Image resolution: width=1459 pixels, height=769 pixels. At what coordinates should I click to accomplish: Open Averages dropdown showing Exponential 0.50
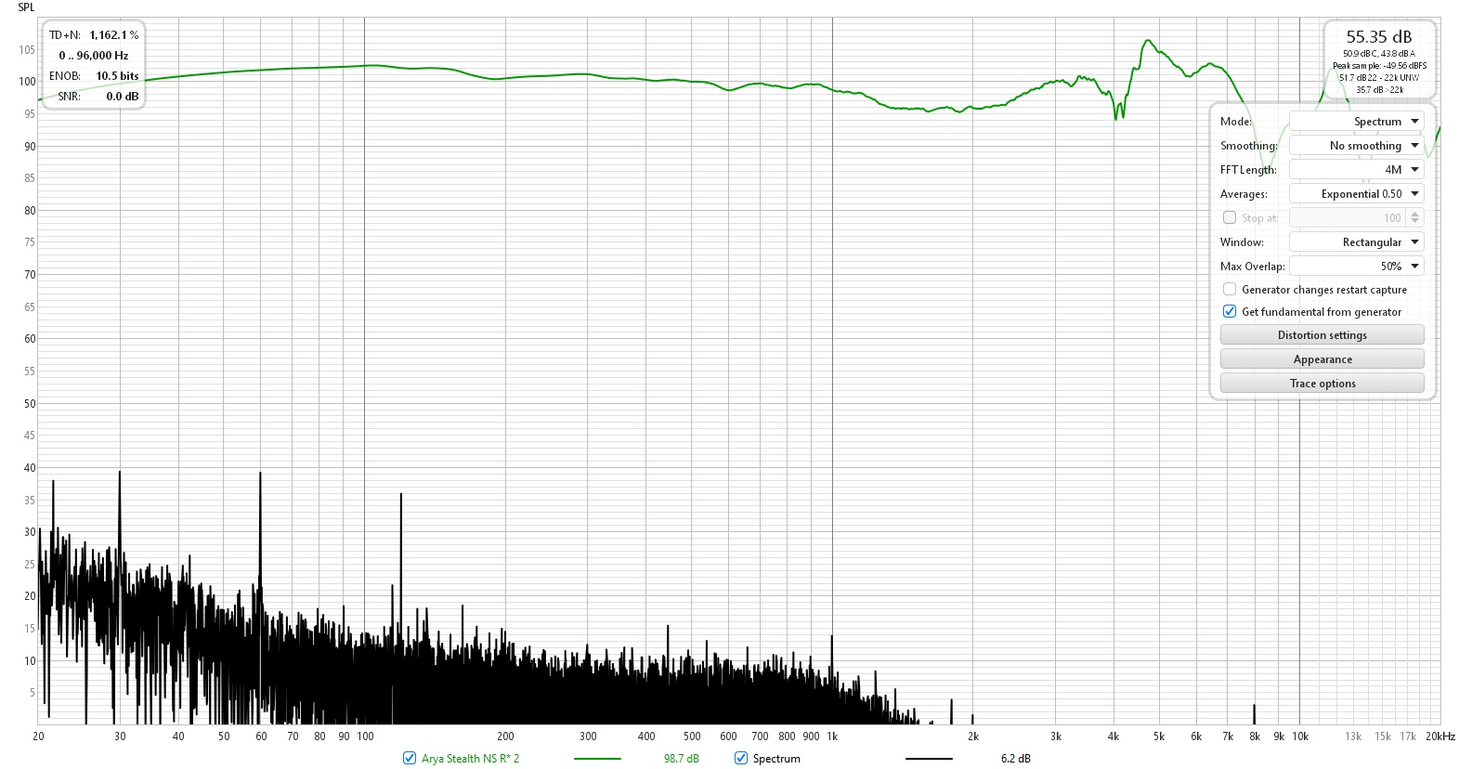(x=1356, y=194)
